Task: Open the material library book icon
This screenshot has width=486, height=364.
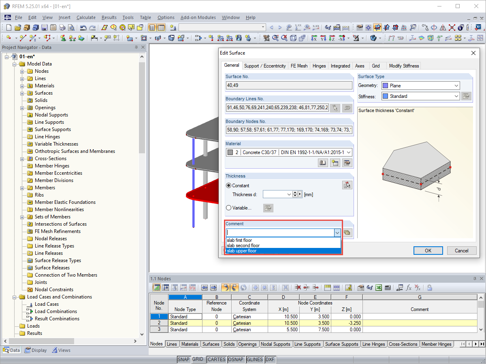Action: pyautogui.click(x=323, y=163)
